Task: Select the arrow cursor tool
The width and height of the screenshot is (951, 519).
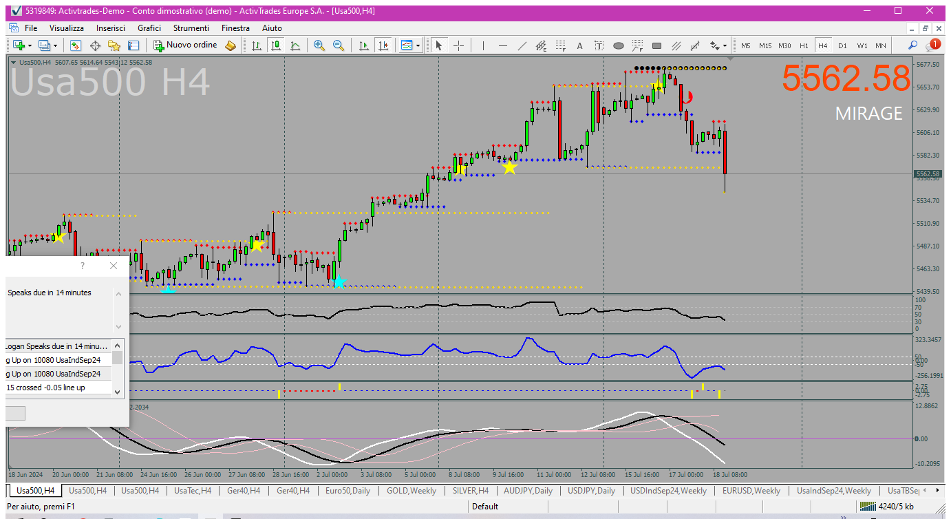Action: [439, 45]
